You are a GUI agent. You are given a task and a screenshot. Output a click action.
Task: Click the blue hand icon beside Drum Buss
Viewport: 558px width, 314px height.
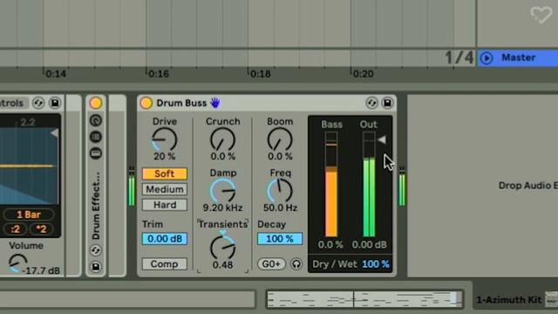click(215, 103)
